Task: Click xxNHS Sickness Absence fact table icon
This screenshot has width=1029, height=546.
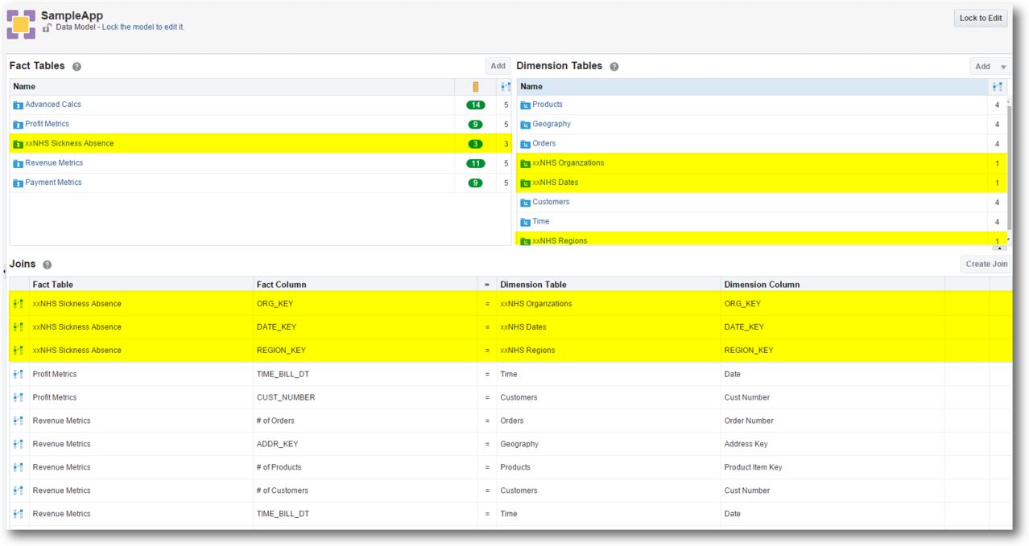Action: point(18,144)
